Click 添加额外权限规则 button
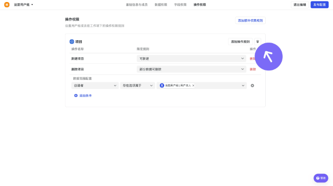 tap(250, 21)
